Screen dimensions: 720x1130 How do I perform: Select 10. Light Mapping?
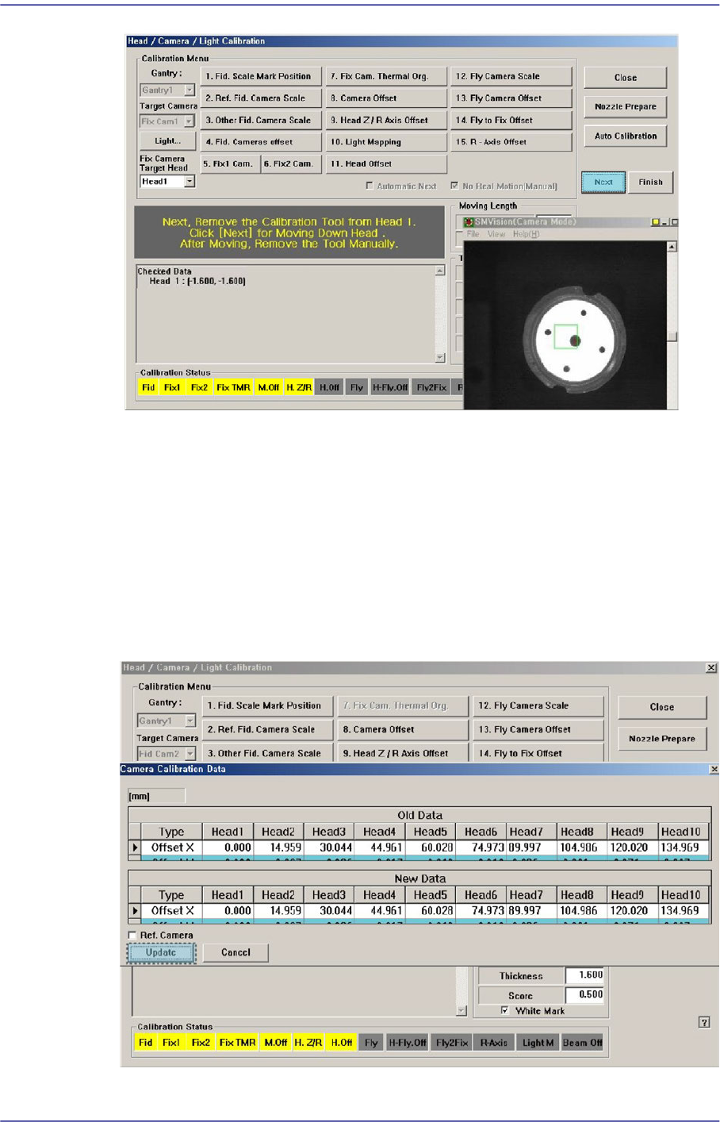point(386,142)
